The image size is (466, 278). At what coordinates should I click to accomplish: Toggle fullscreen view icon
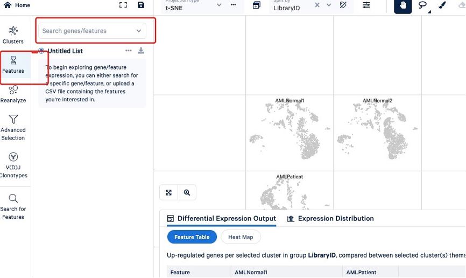click(123, 5)
